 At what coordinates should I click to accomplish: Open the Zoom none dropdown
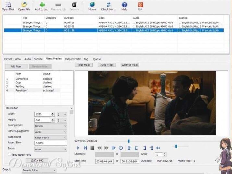(x=51, y=149)
